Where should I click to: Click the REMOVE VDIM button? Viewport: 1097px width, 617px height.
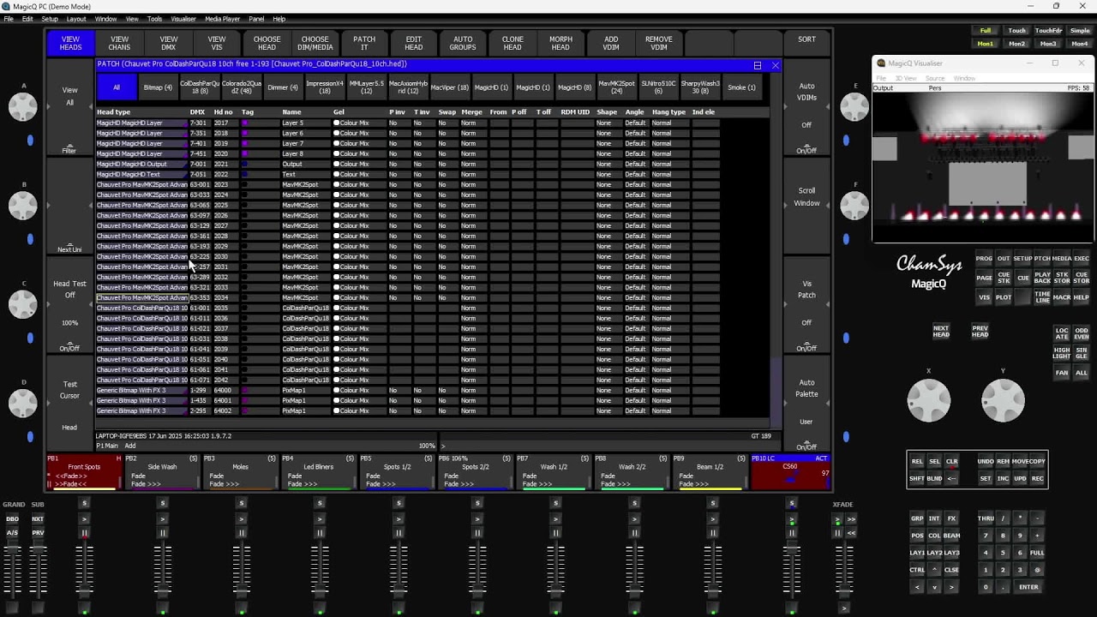[659, 44]
